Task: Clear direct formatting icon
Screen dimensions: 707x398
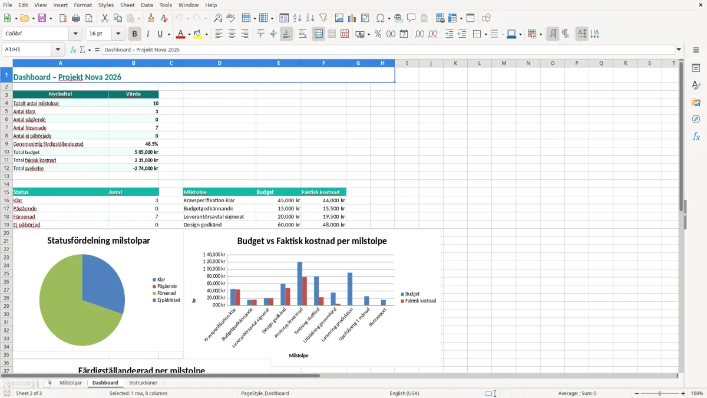Action: pos(164,18)
